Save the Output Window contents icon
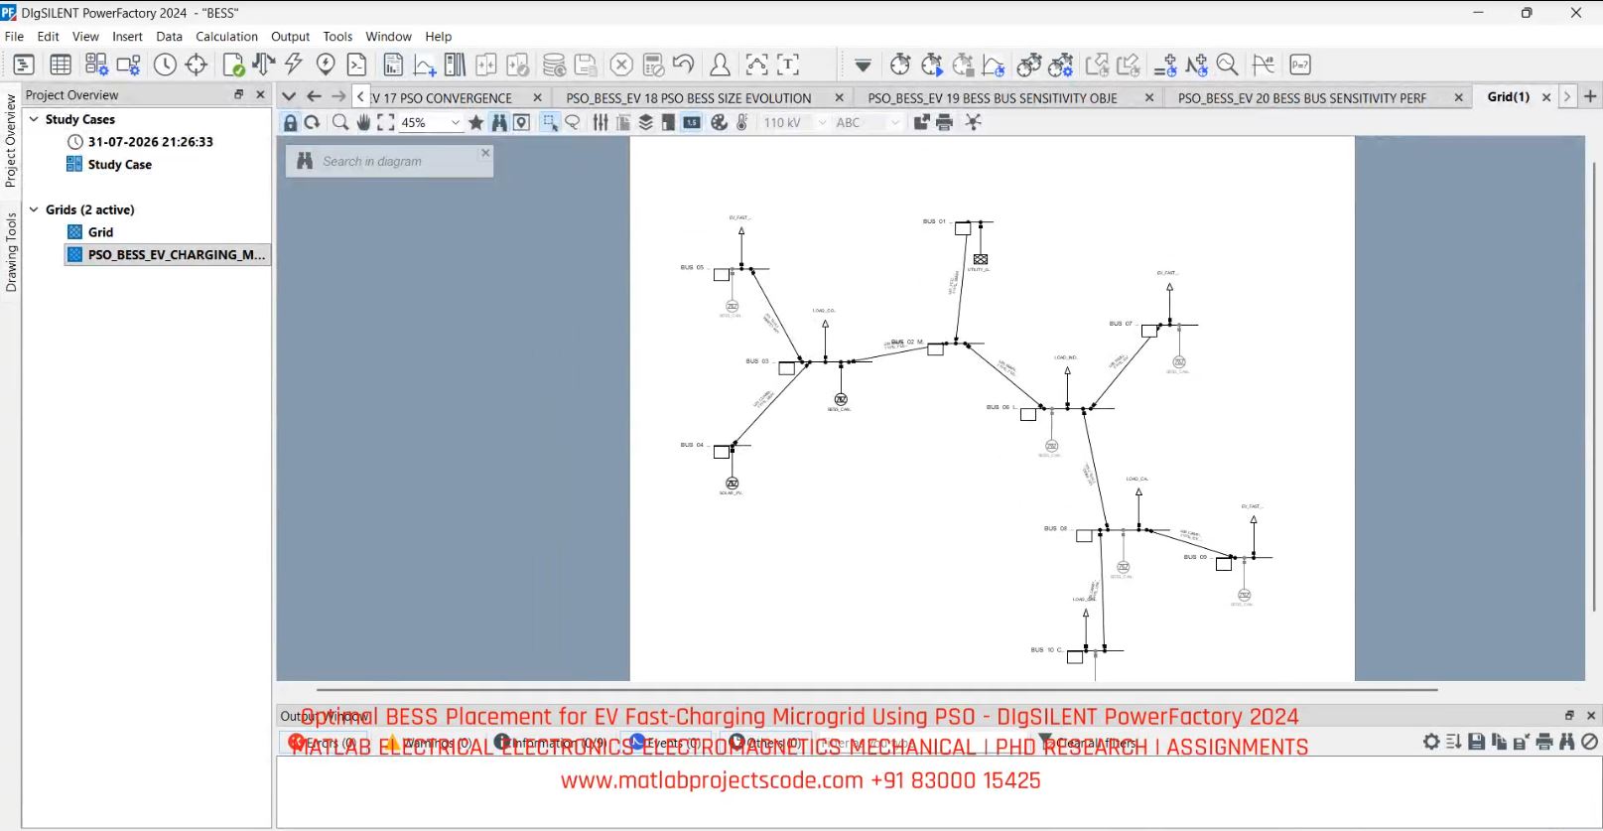1603x831 pixels. coord(1477,742)
